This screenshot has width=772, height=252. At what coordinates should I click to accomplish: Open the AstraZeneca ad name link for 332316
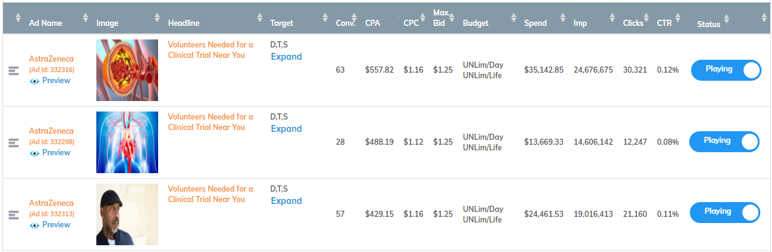point(51,59)
